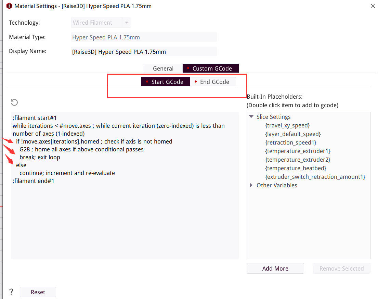Open help via the question mark icon
Viewport: 378px width, 299px height.
coord(11,292)
